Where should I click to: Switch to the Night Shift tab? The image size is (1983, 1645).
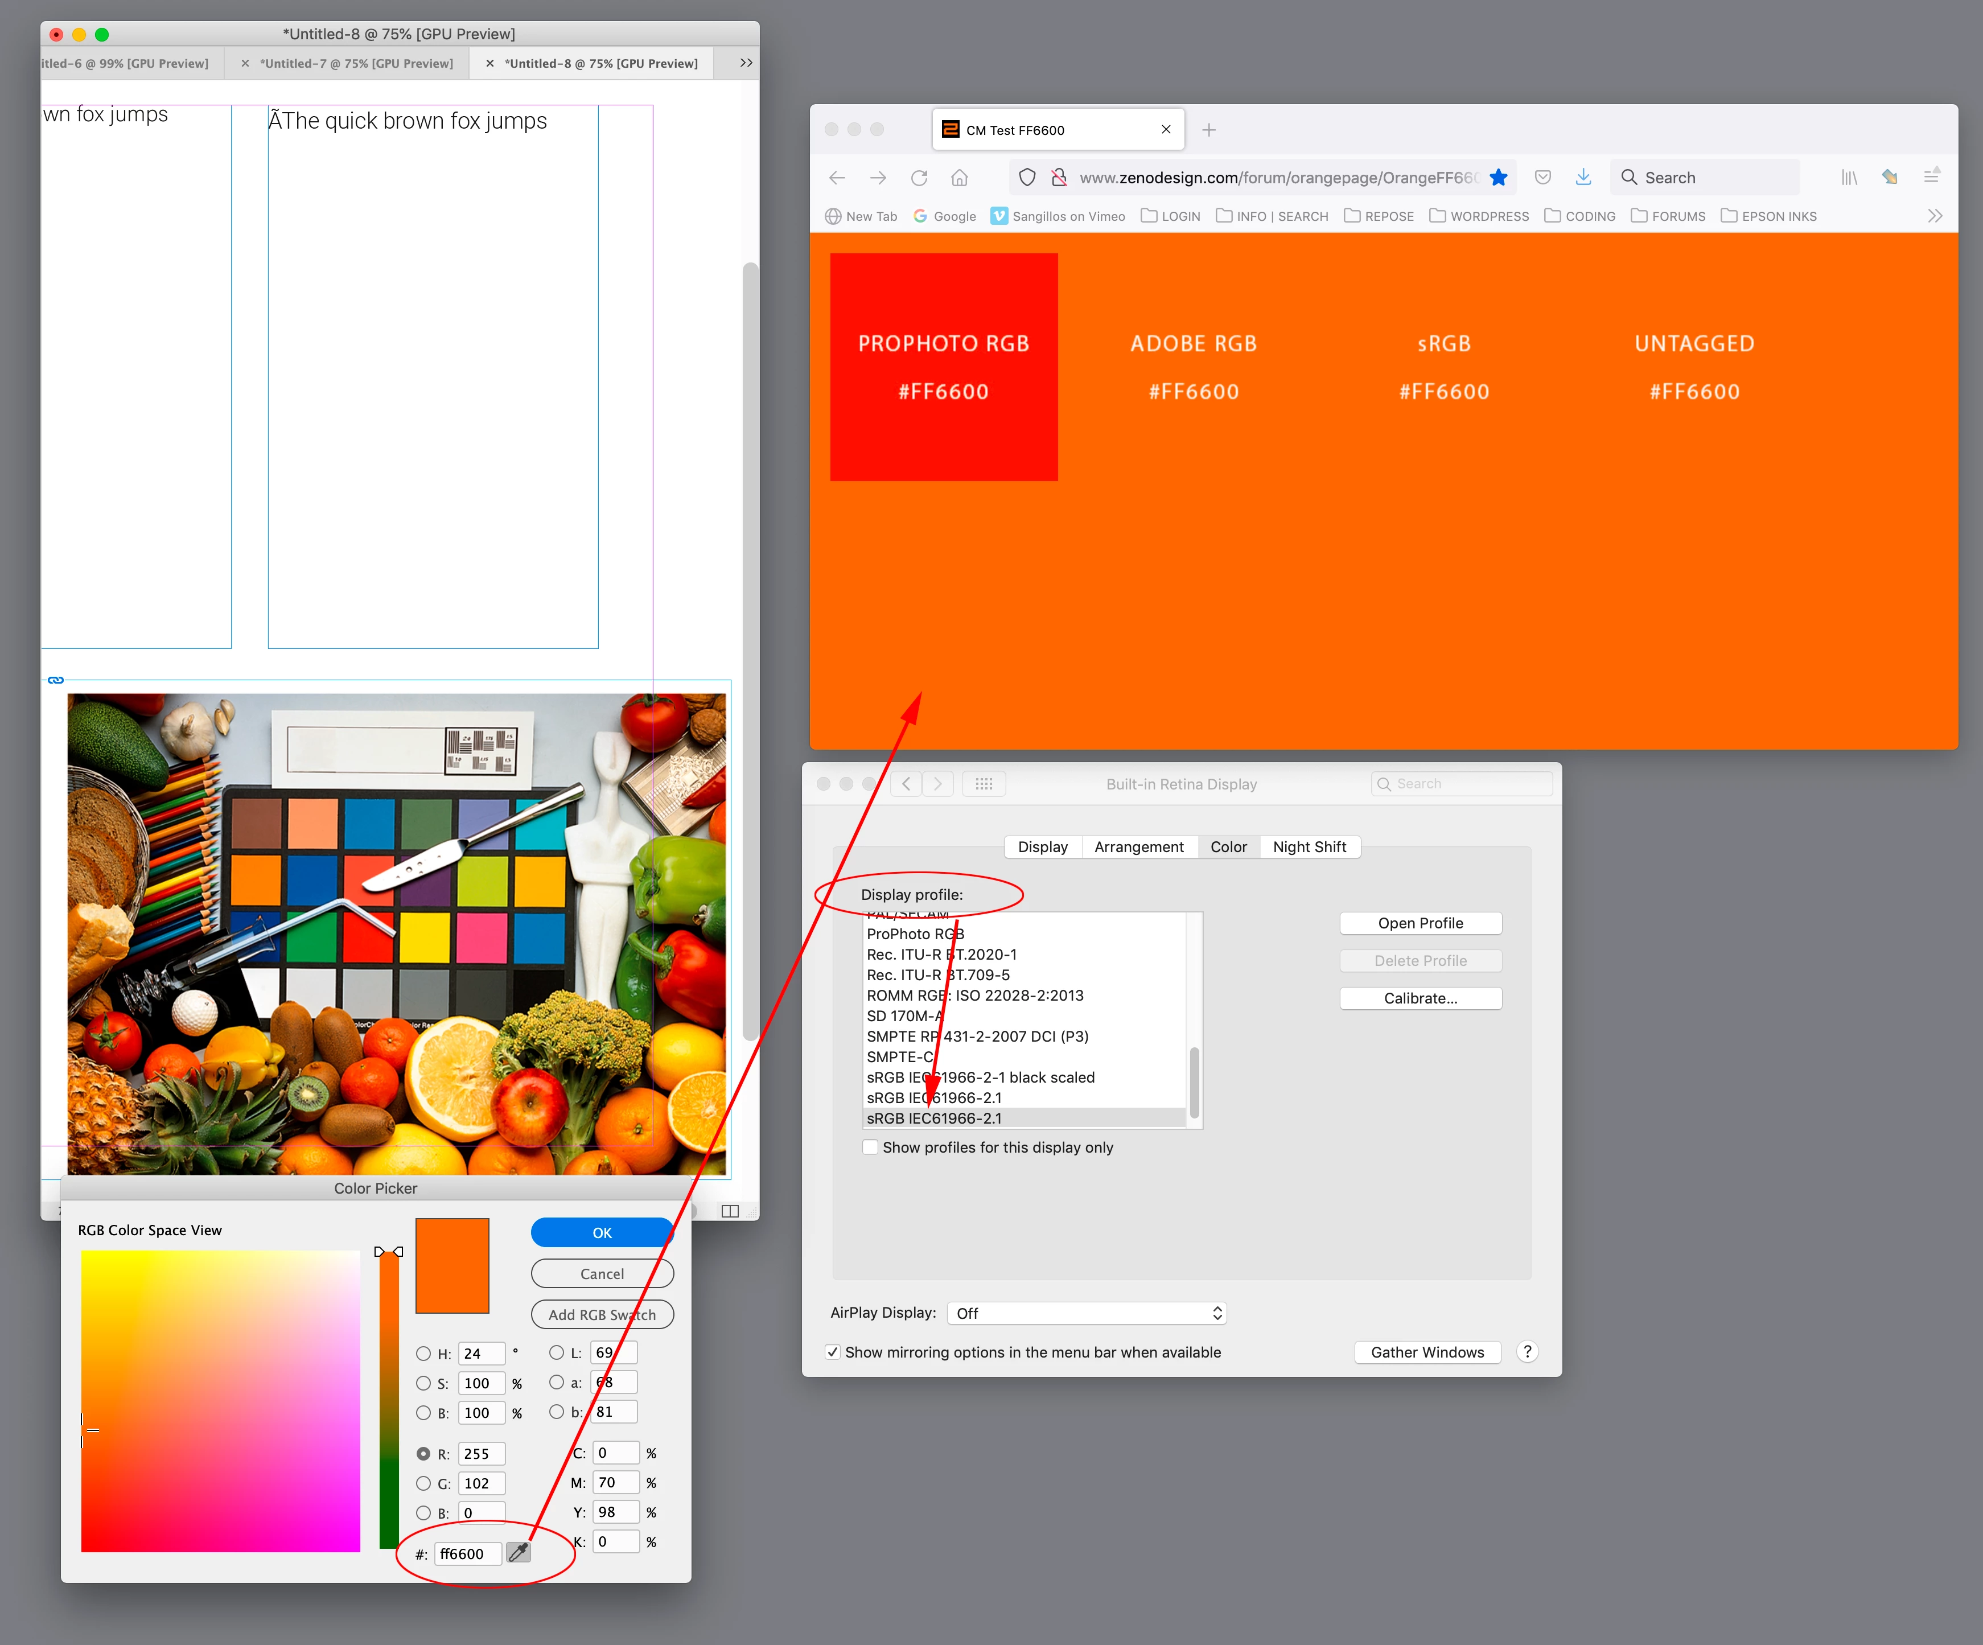[1309, 847]
